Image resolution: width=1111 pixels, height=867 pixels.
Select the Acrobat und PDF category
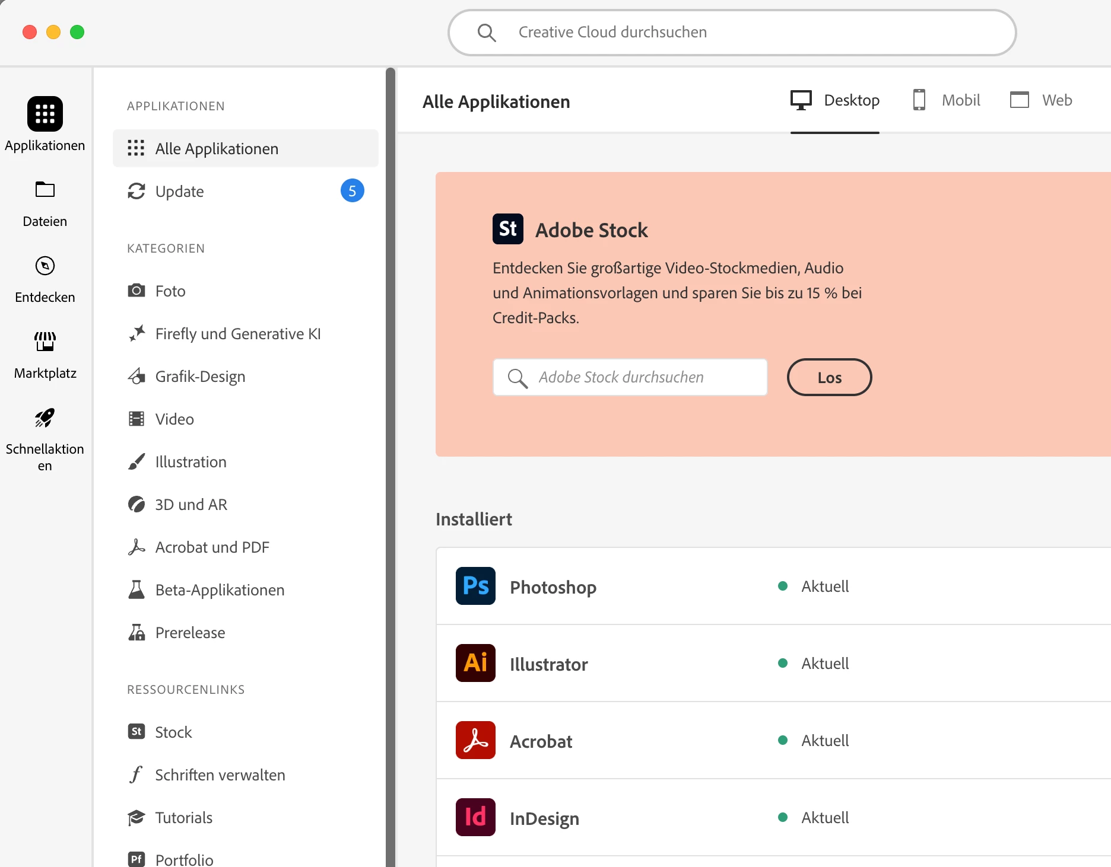point(246,547)
